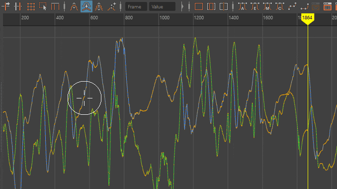The width and height of the screenshot is (337, 189).
Task: Activate the Lattice Deform Keys tool
Action: (x=31, y=6)
